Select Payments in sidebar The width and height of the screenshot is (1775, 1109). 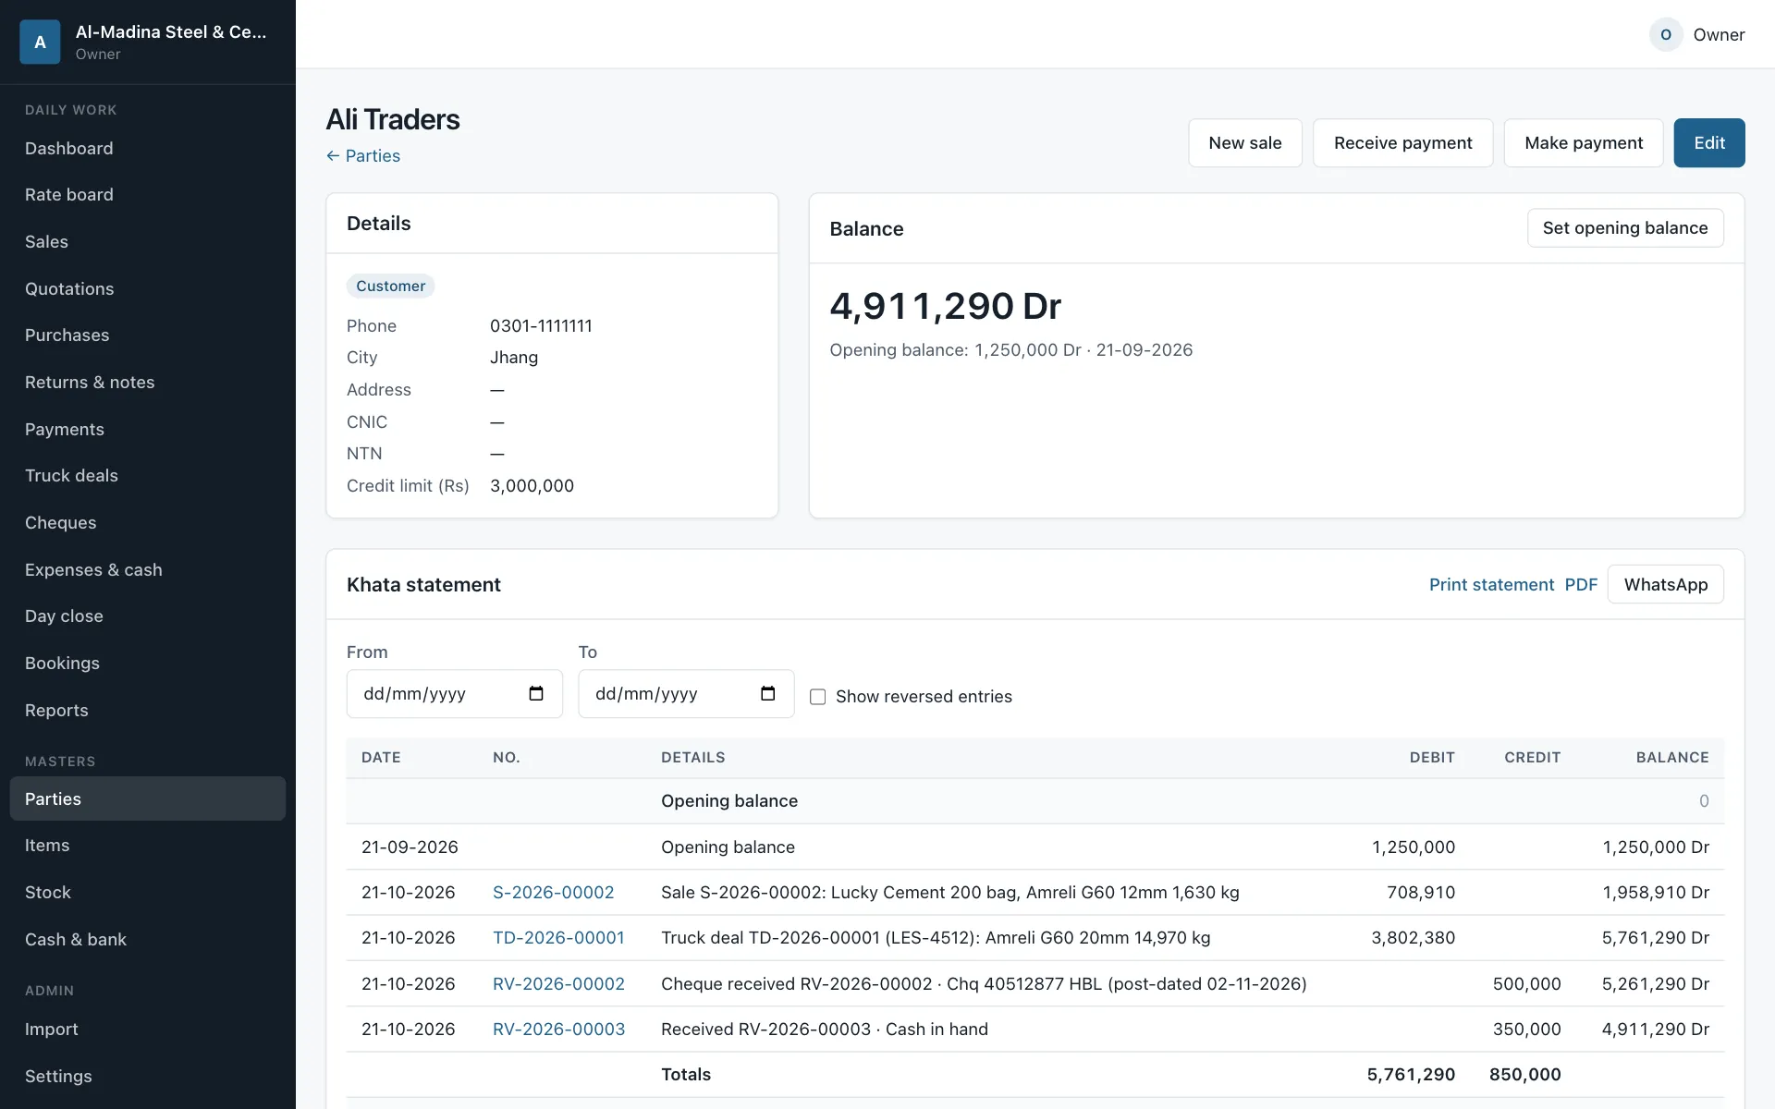[148, 429]
